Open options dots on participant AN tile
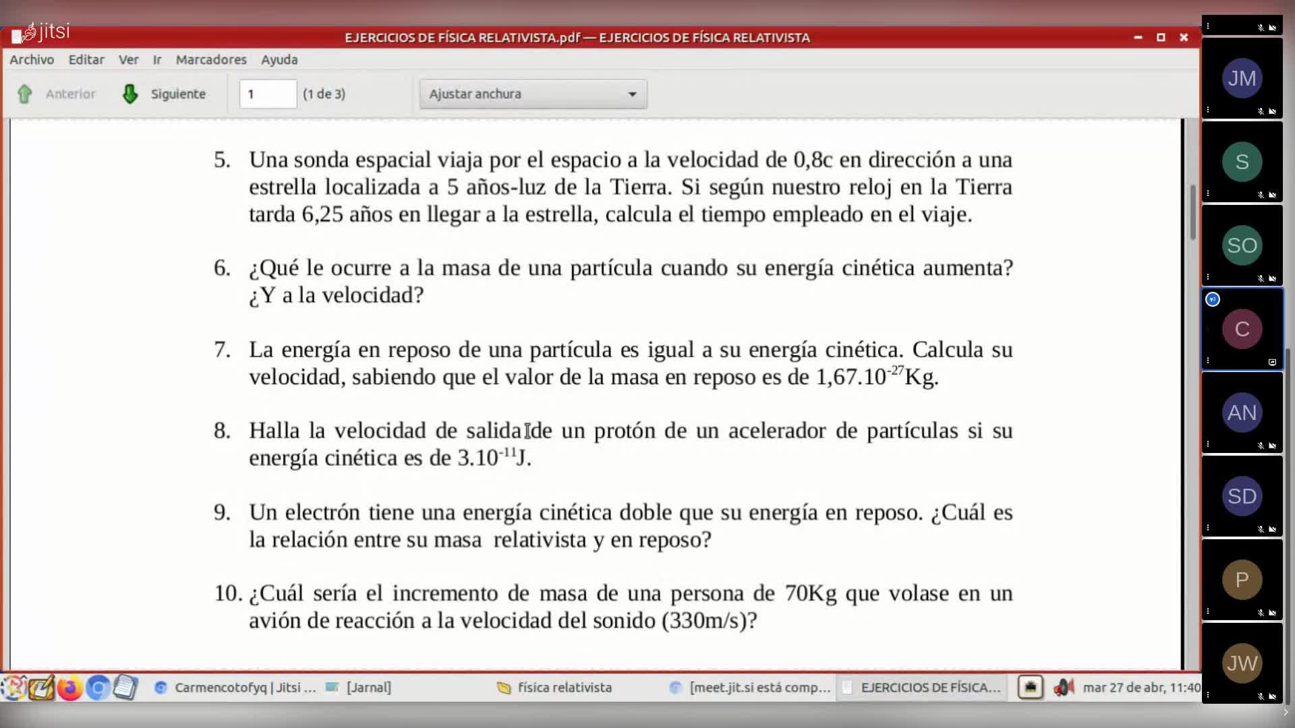This screenshot has width=1295, height=728. coord(1208,444)
